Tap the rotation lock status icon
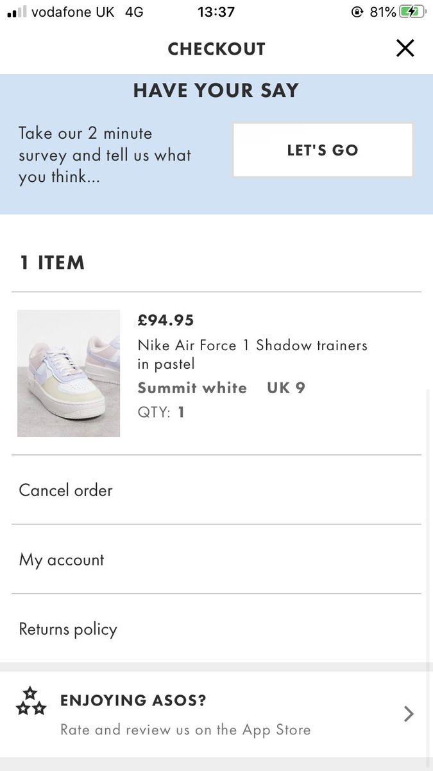The image size is (433, 771). pos(357,12)
